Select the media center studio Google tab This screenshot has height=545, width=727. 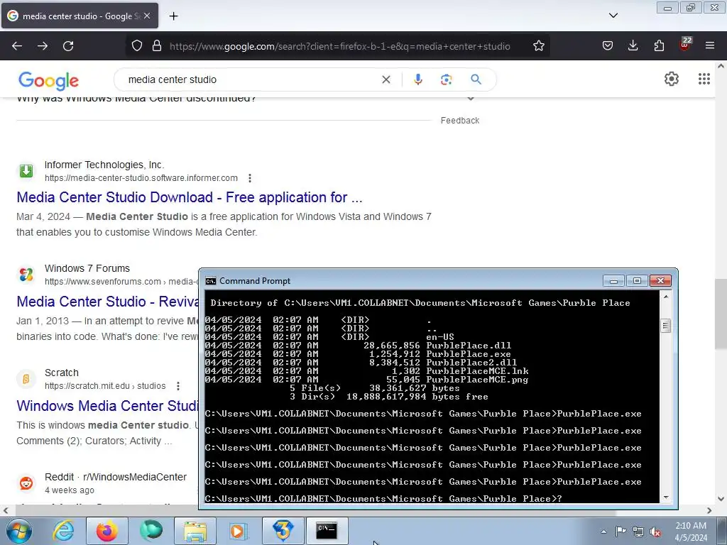[80, 16]
